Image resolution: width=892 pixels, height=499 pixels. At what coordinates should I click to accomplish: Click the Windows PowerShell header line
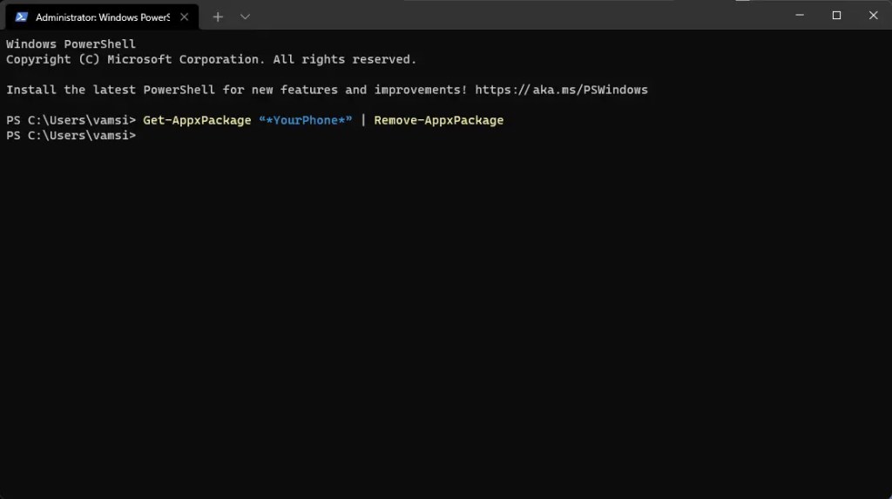(x=71, y=44)
